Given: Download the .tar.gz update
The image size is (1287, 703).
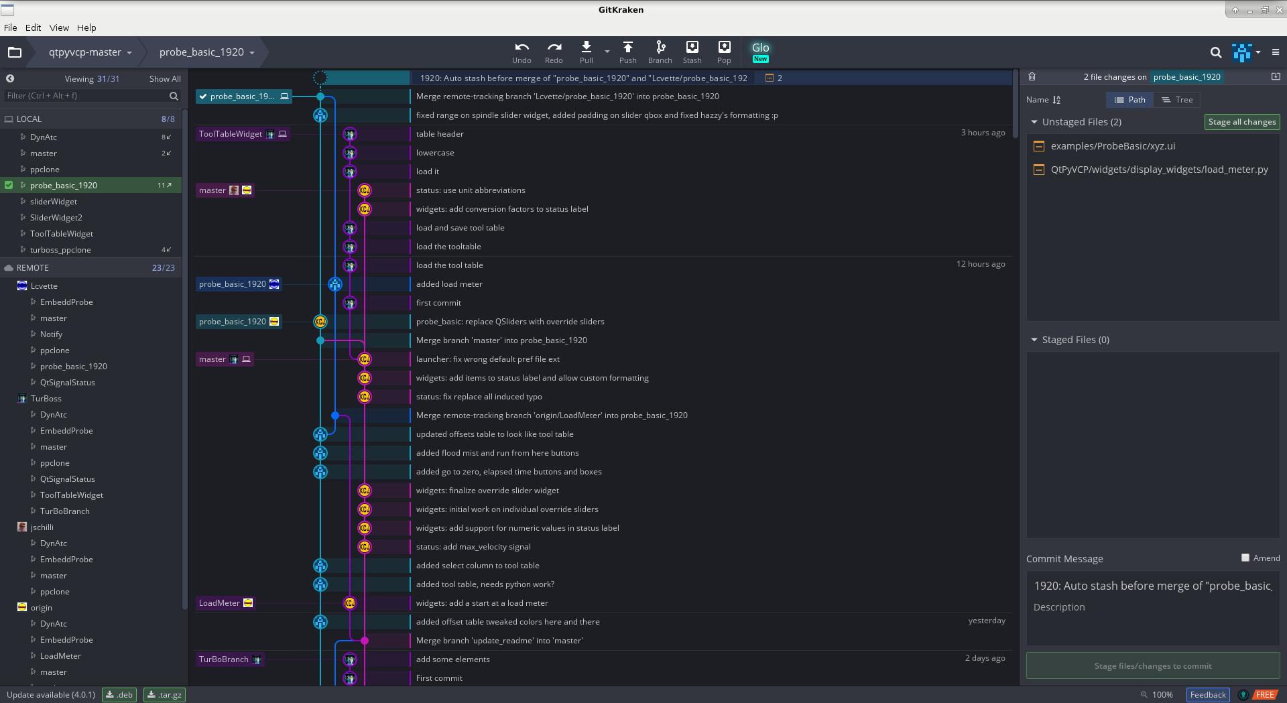Looking at the screenshot, I should coord(165,695).
